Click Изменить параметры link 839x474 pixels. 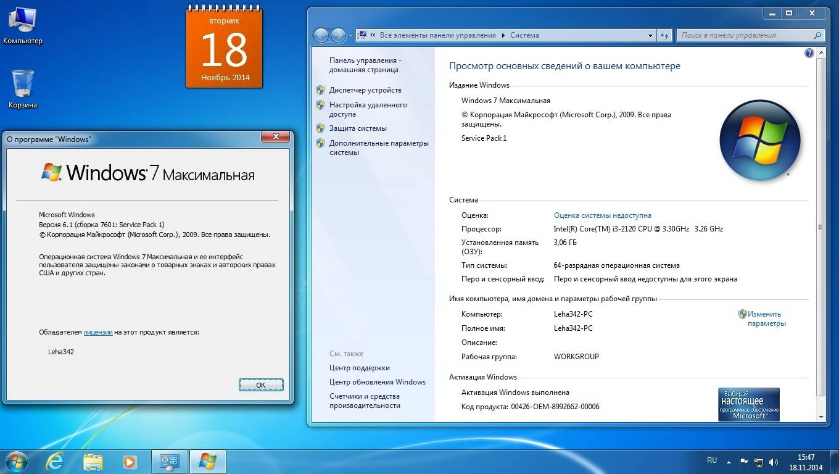[767, 318]
